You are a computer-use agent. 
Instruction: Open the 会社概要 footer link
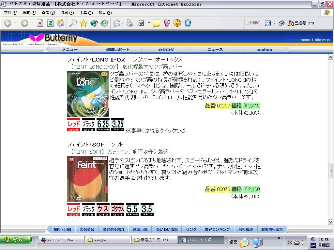pos(246,229)
